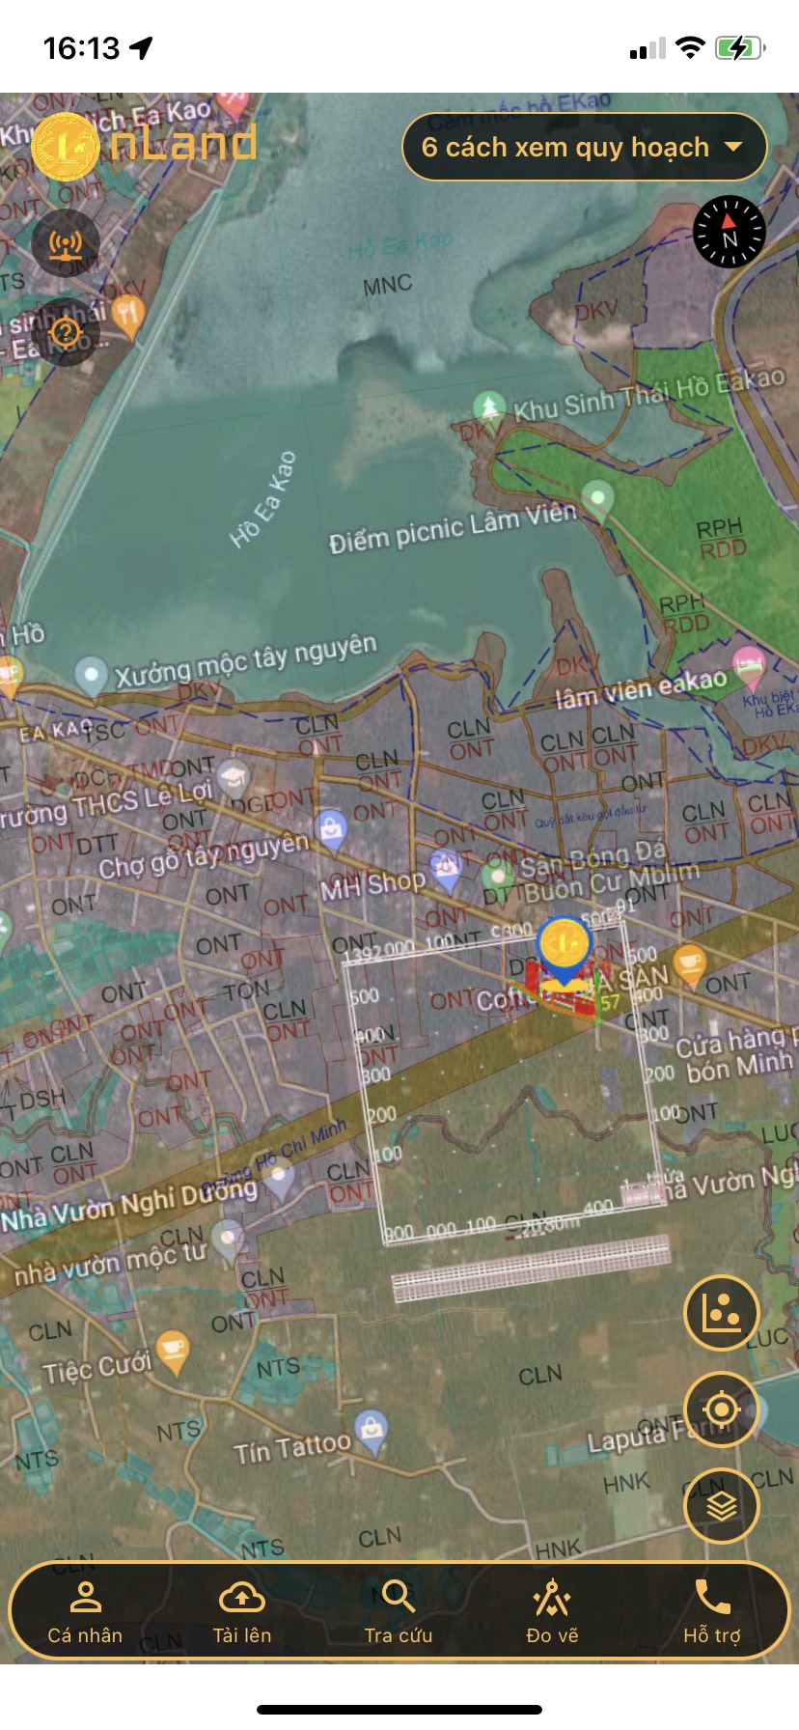Reset map orientation with the compass
Viewport: 799px width, 1730px height.
point(730,232)
